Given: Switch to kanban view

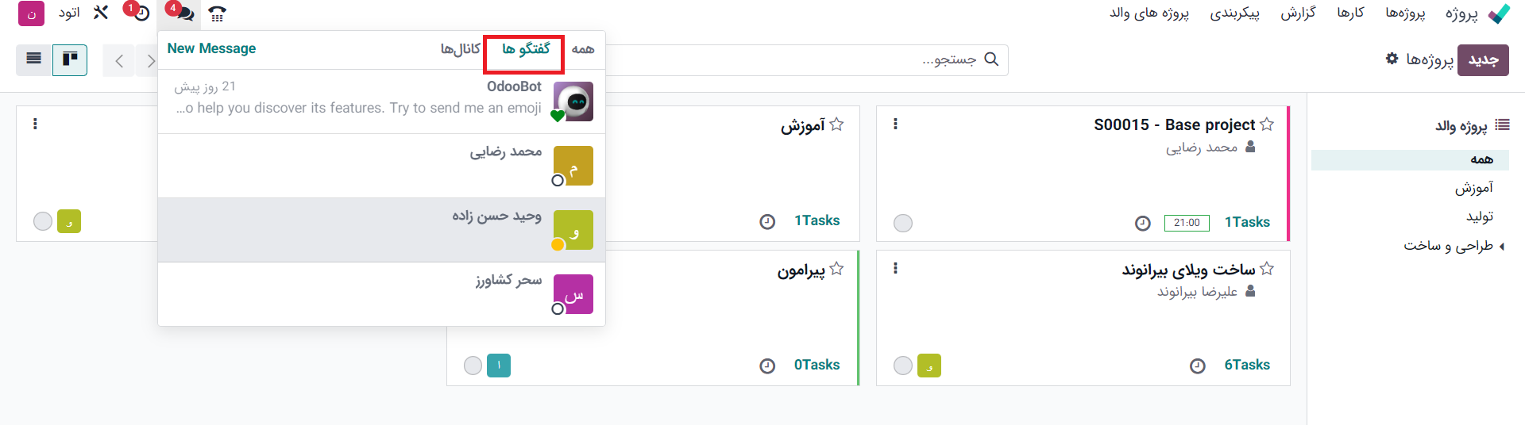Looking at the screenshot, I should 70,59.
